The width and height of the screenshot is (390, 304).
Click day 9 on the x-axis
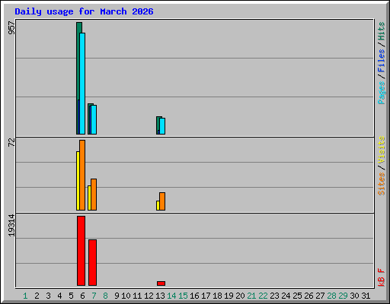(x=117, y=296)
